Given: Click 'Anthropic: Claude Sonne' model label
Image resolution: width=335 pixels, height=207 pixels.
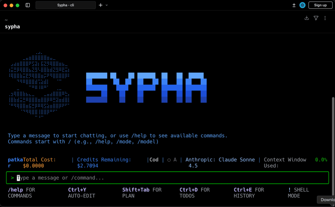Looking at the screenshot, I should pyautogui.click(x=220, y=160).
